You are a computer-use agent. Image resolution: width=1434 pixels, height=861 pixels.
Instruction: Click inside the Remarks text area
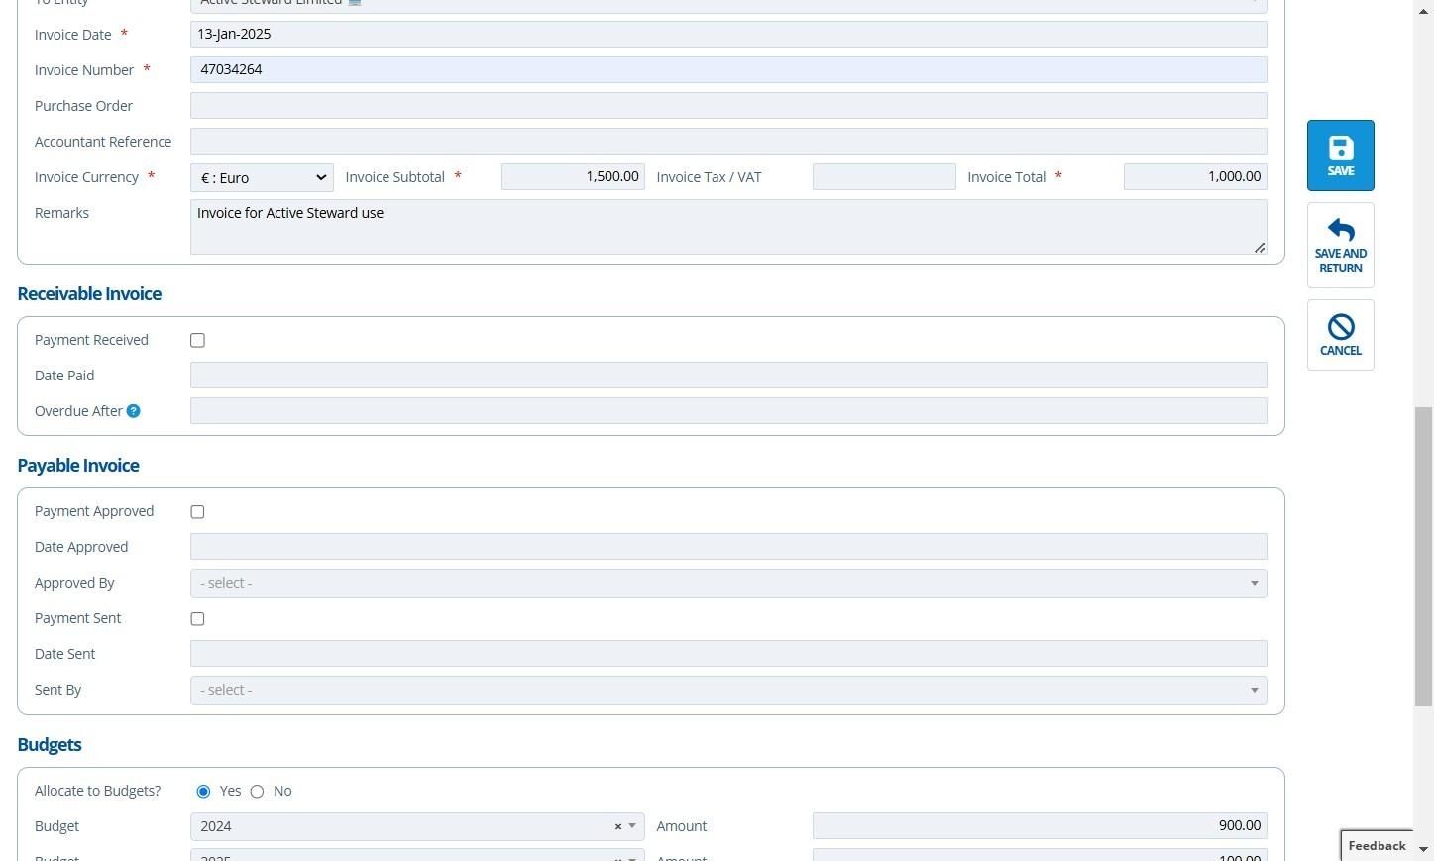tap(728, 227)
